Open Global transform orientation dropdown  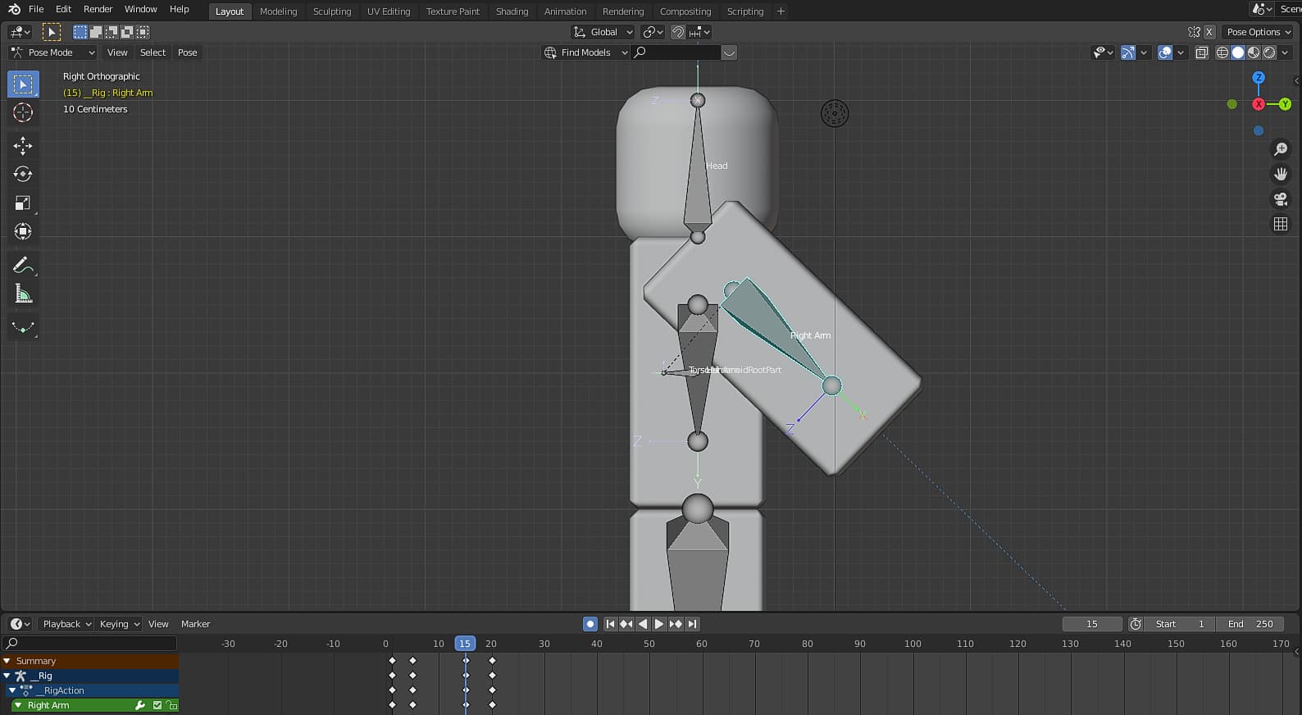[x=603, y=32]
